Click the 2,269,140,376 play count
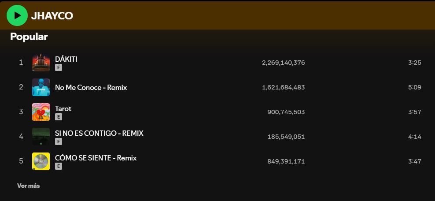 pos(283,63)
